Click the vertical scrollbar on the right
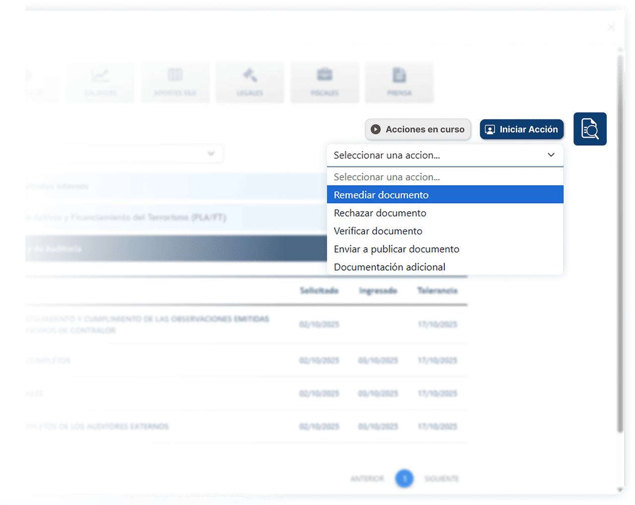Screen dimensions: 635x505 (x=620, y=243)
